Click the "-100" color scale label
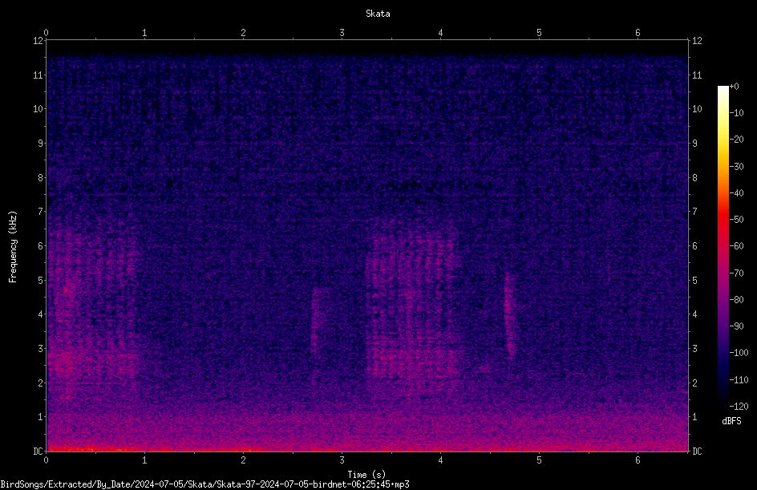 pyautogui.click(x=739, y=353)
